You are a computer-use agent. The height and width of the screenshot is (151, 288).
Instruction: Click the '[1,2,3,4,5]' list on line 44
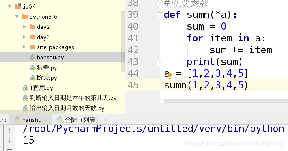click(218, 73)
